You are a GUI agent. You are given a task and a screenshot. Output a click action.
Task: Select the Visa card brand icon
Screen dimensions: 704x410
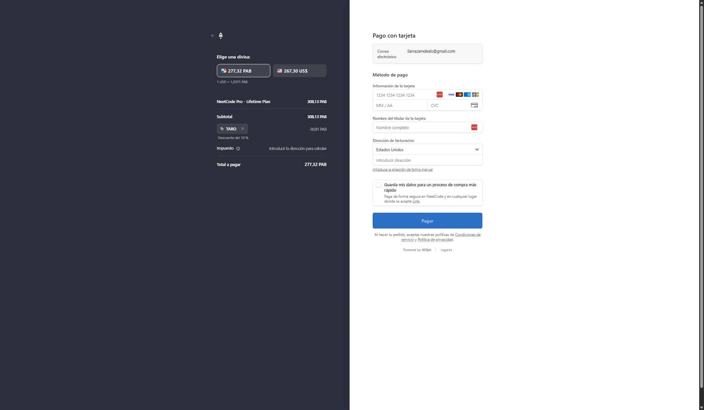point(451,94)
